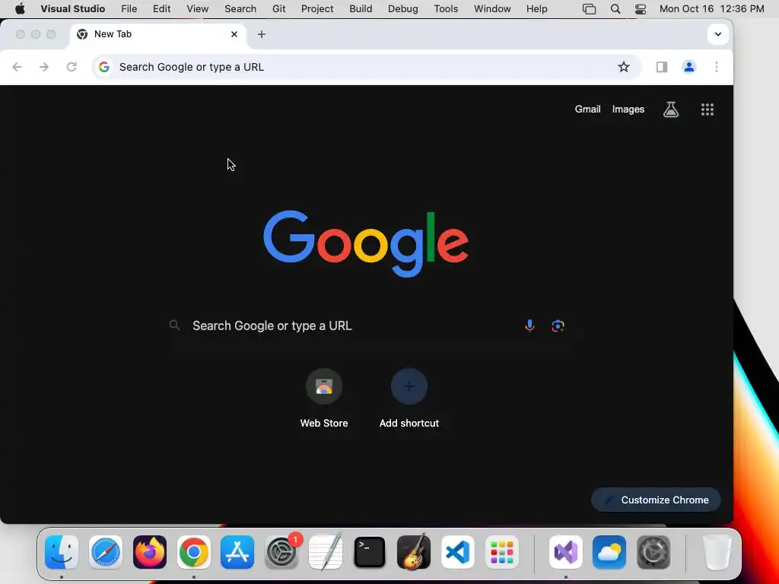Open the Google apps grid
Screen dimensions: 779x584
[707, 109]
